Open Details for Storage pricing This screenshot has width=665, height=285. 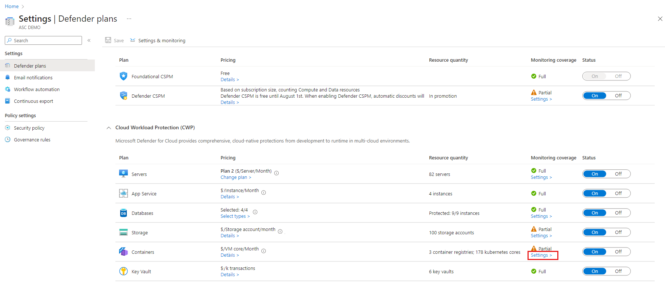[x=230, y=236]
